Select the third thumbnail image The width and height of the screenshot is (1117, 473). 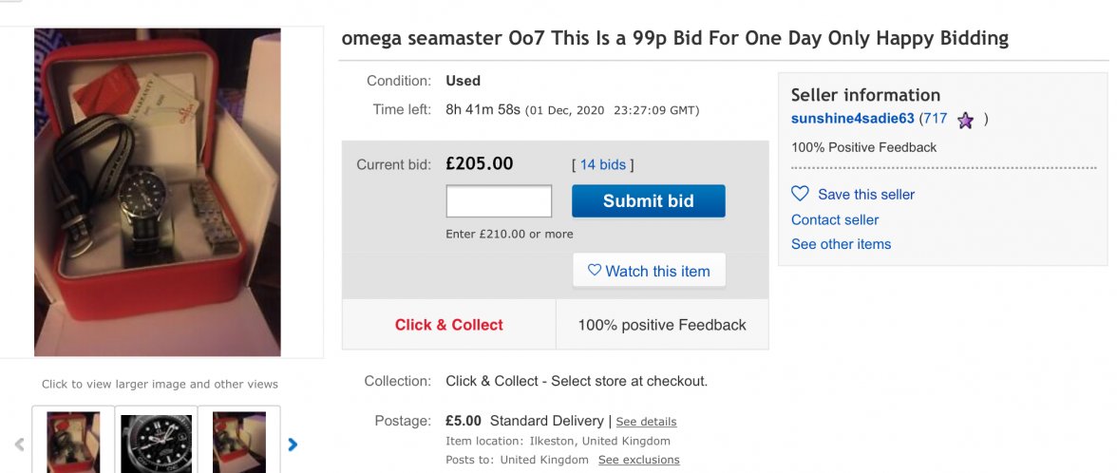(x=238, y=442)
